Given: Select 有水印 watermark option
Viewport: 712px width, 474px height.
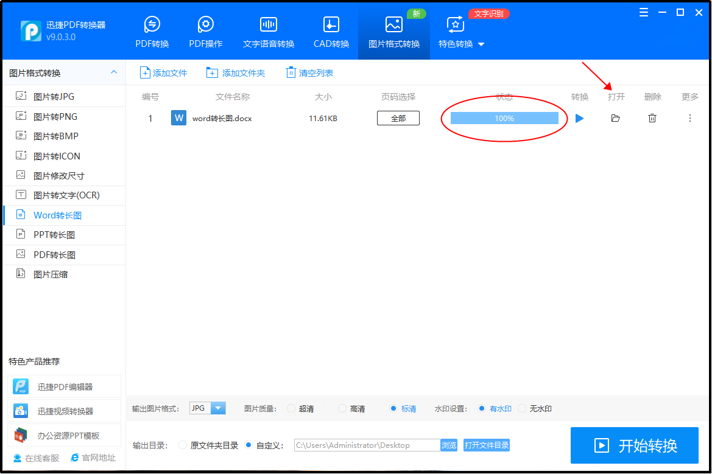Looking at the screenshot, I should click(x=482, y=409).
